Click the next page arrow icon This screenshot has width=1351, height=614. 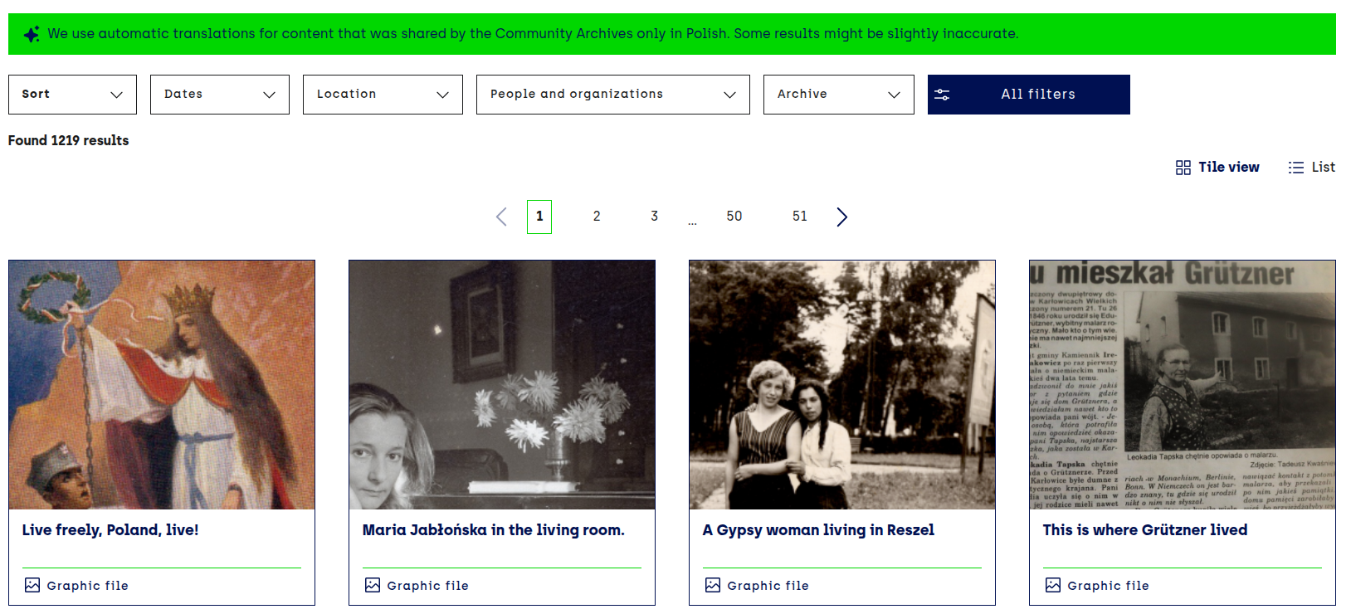coord(841,217)
